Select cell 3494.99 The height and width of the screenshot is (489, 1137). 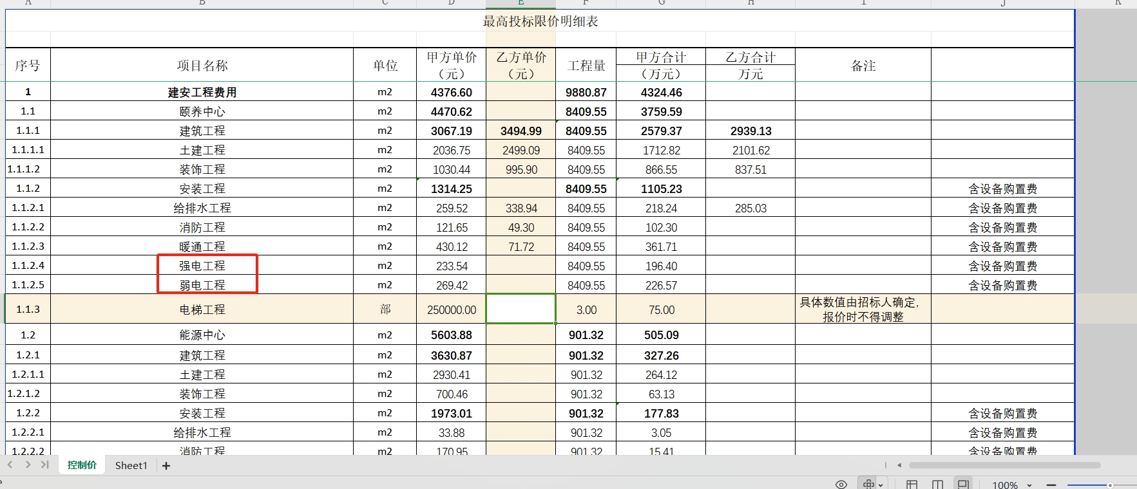point(521,131)
